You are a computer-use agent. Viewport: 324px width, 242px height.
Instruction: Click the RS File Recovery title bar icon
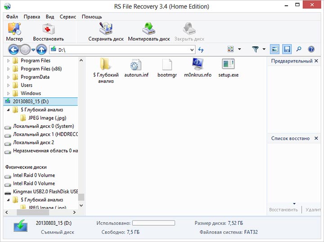[x=7, y=6]
